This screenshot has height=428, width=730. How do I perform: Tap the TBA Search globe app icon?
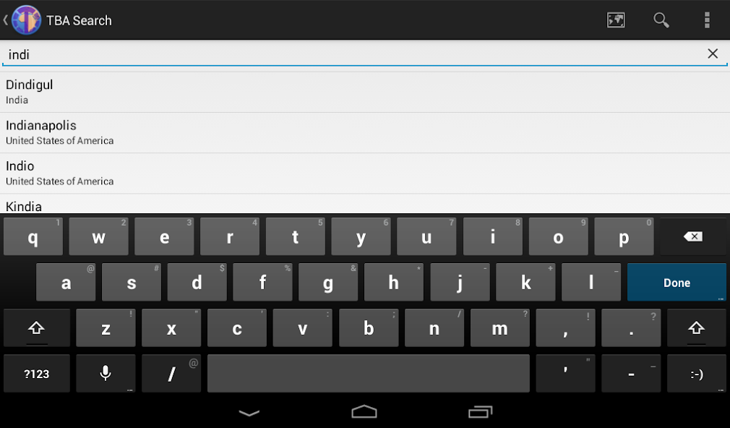click(x=25, y=20)
